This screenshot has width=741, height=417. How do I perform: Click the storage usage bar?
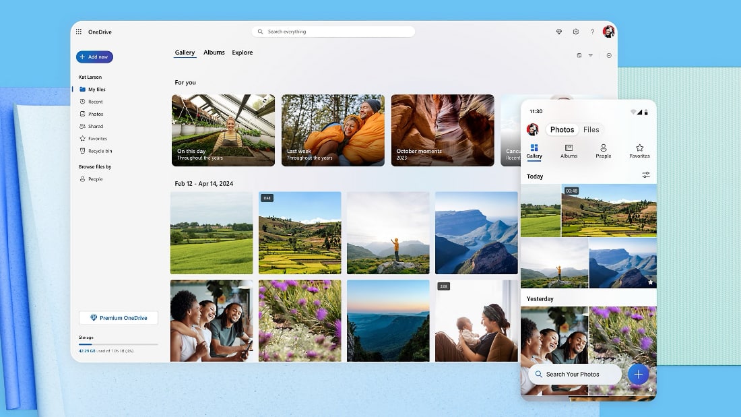[x=119, y=345]
